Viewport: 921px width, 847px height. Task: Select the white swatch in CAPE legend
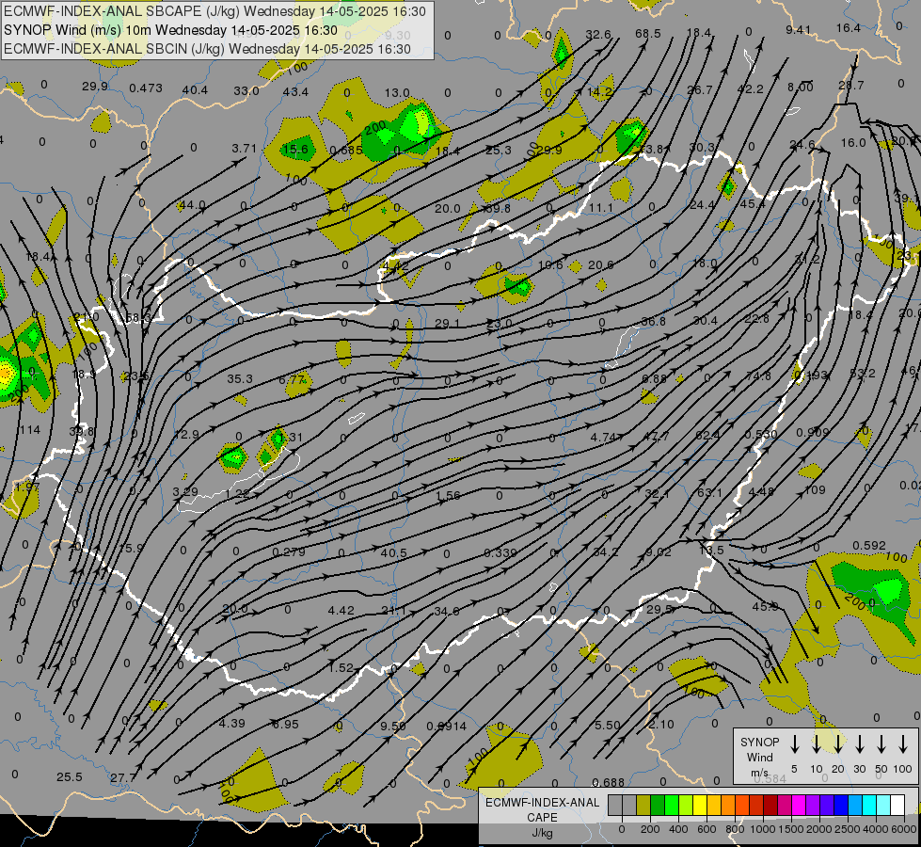point(897,805)
